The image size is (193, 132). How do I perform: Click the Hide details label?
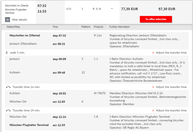click(x=19, y=20)
